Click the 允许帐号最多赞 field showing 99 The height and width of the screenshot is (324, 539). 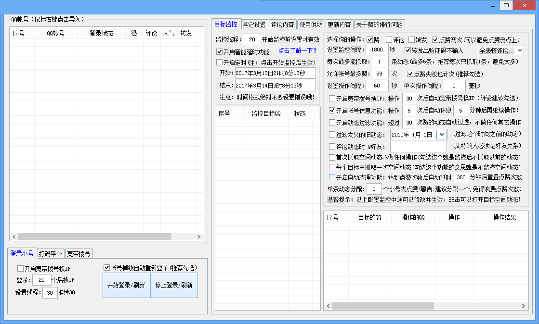coord(380,74)
